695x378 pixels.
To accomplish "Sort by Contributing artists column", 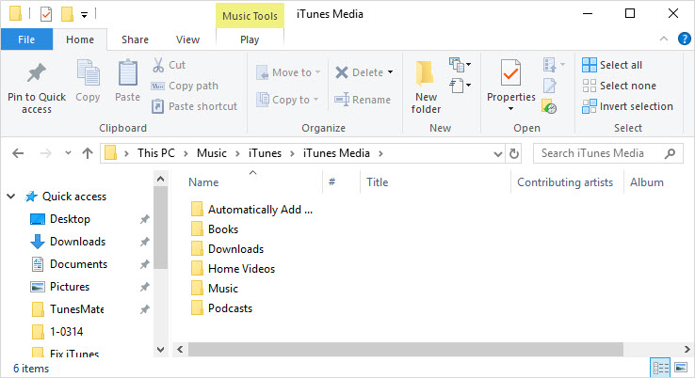I will coord(565,182).
